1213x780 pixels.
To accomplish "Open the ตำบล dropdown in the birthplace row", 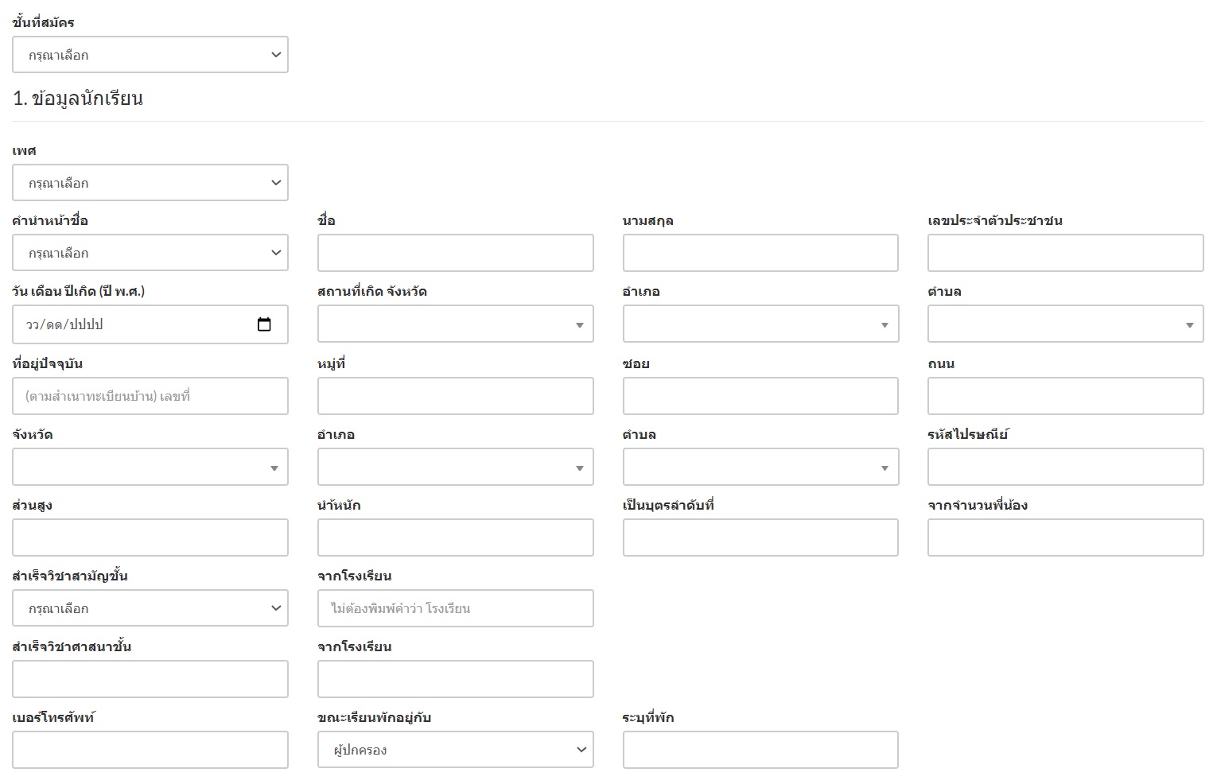I will (1066, 324).
